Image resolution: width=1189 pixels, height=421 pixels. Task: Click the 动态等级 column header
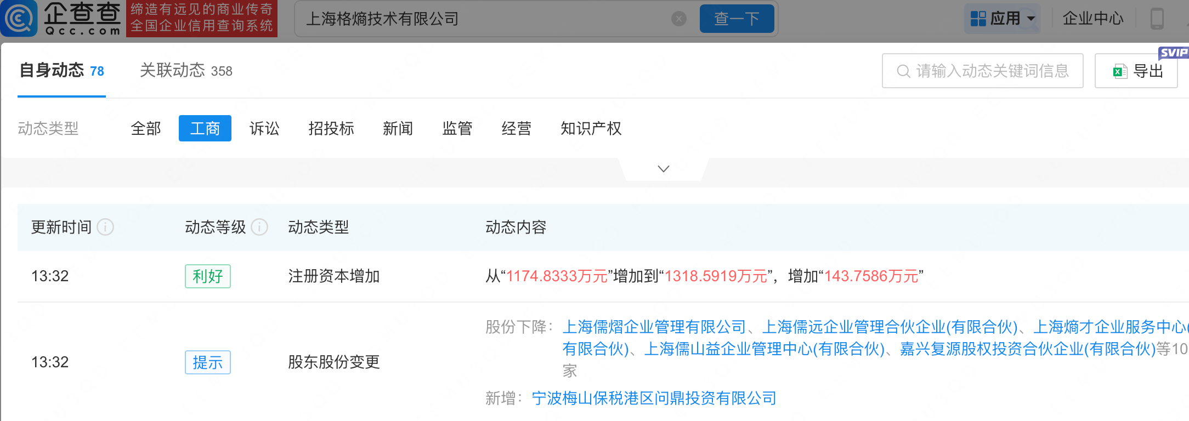[x=216, y=227]
